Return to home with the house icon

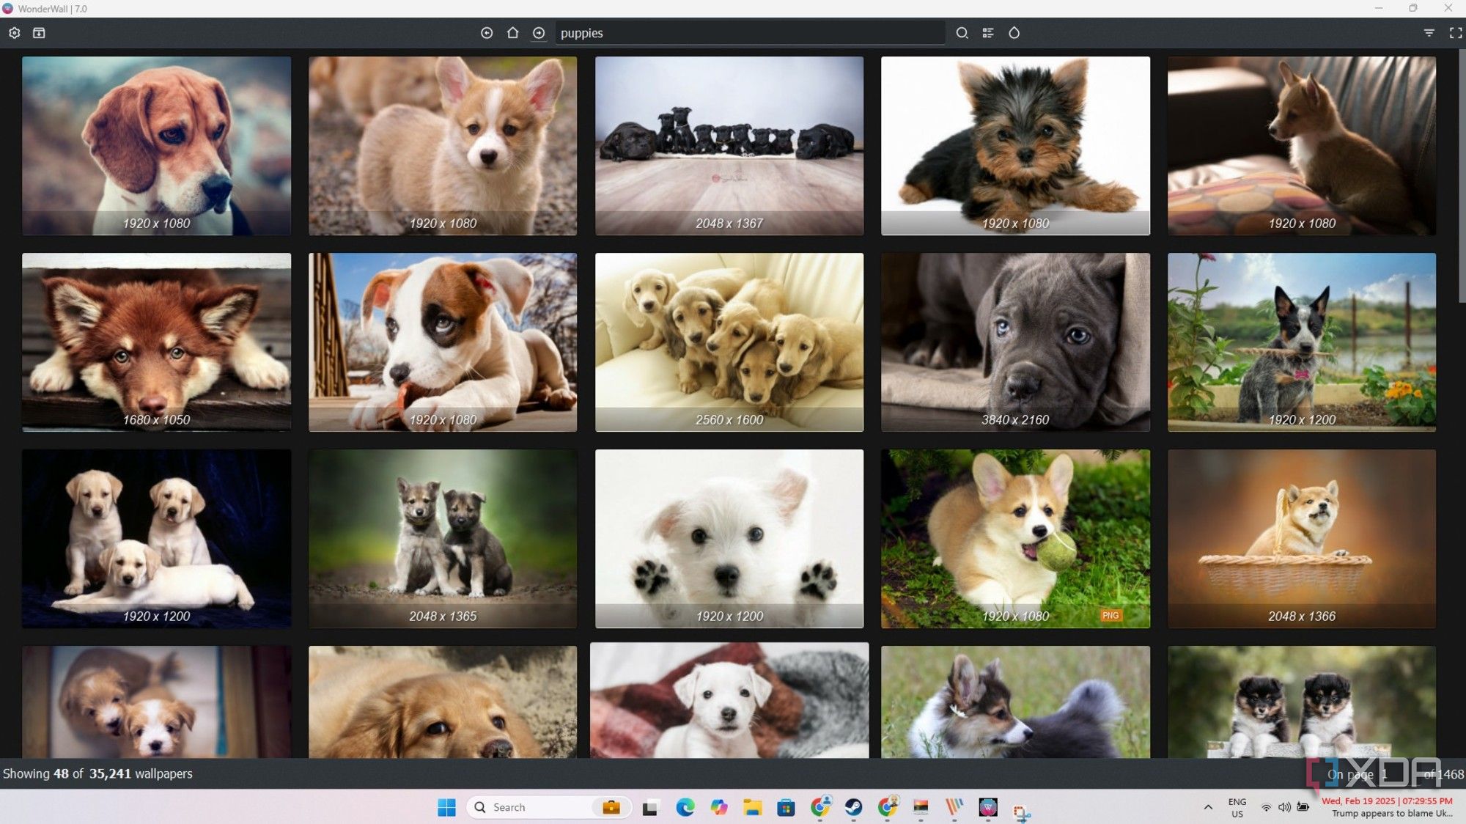[x=512, y=33]
